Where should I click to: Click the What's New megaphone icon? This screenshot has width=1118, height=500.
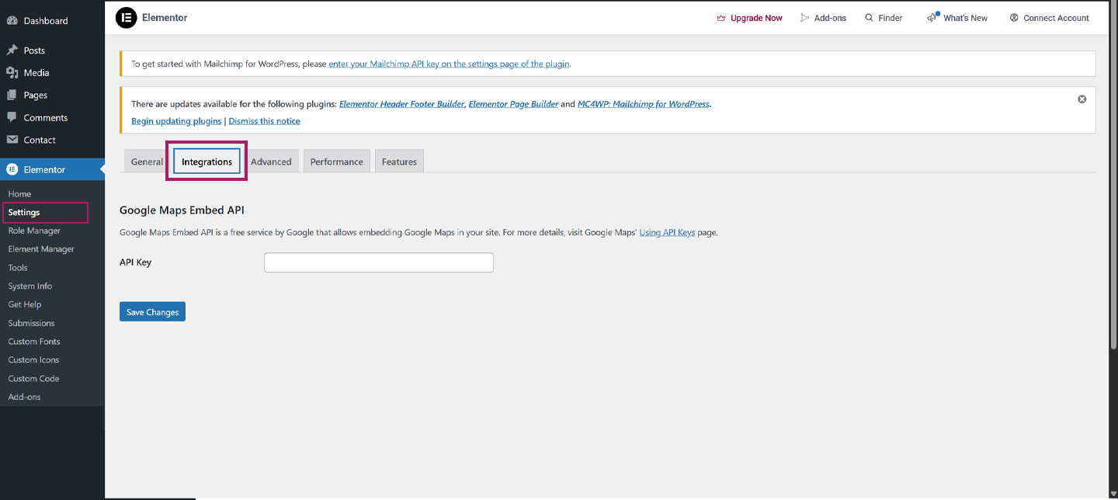(x=932, y=17)
